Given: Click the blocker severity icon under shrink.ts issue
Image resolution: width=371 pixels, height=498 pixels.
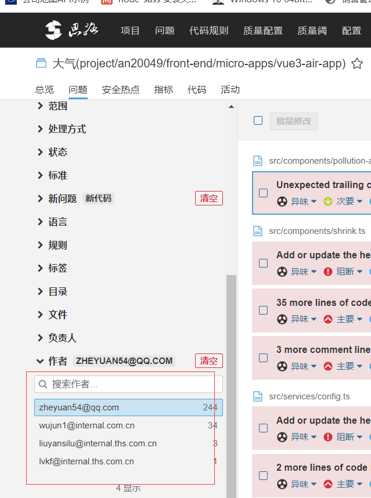Looking at the screenshot, I should tap(328, 271).
